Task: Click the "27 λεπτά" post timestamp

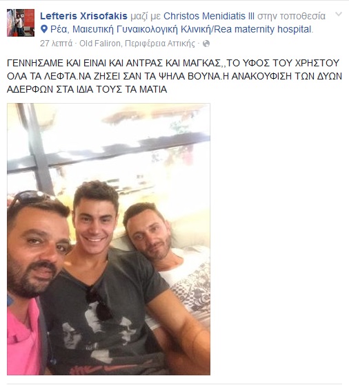Action: click(56, 44)
